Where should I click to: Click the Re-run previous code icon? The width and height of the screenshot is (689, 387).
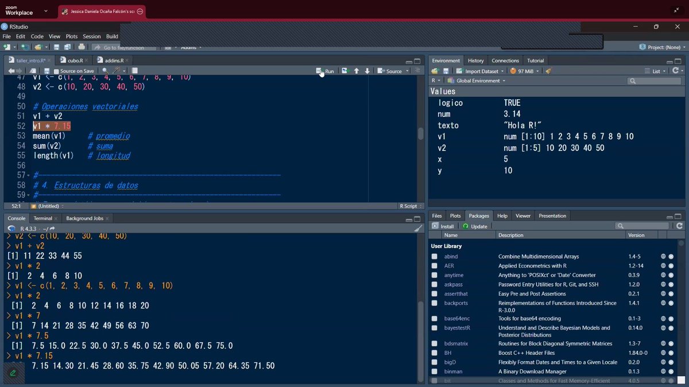point(344,71)
